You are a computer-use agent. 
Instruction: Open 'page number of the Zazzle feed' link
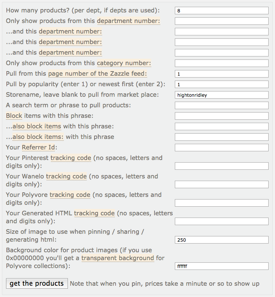coord(98,74)
